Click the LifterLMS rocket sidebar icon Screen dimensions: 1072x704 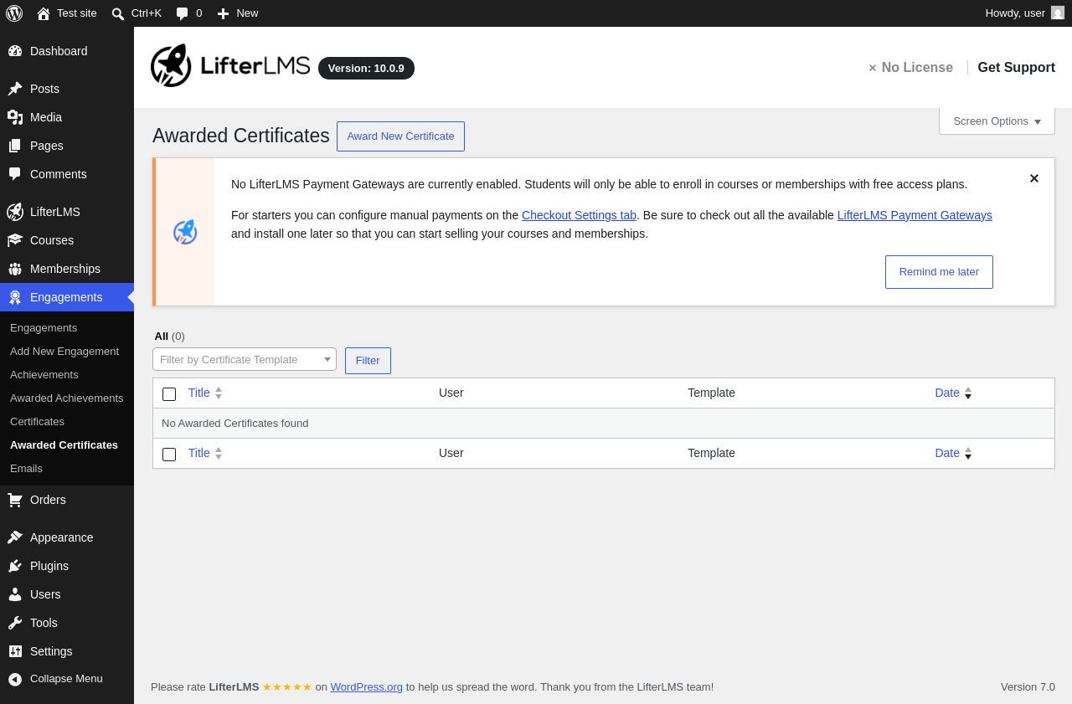click(15, 212)
